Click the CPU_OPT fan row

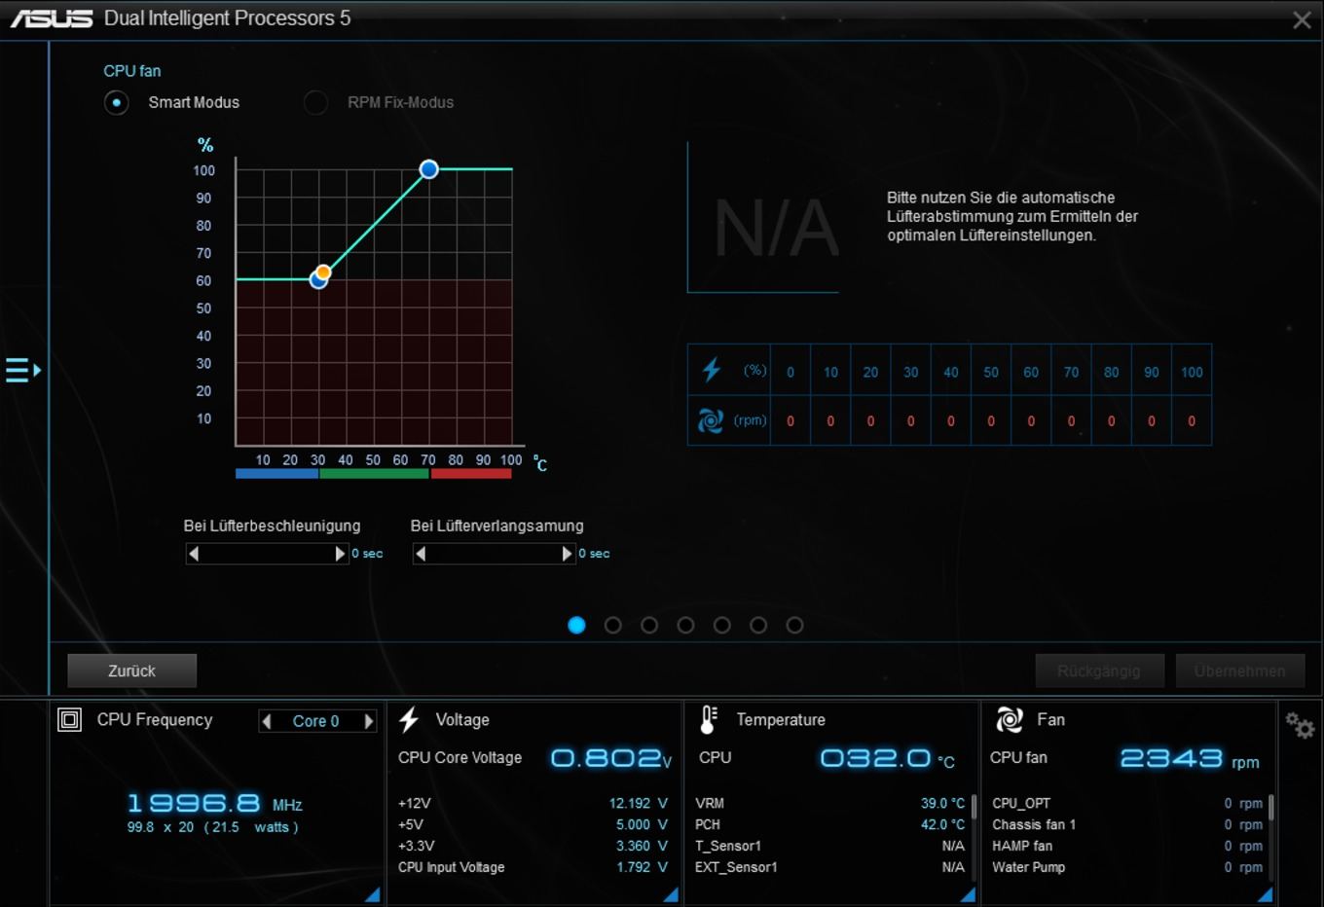point(1127,803)
